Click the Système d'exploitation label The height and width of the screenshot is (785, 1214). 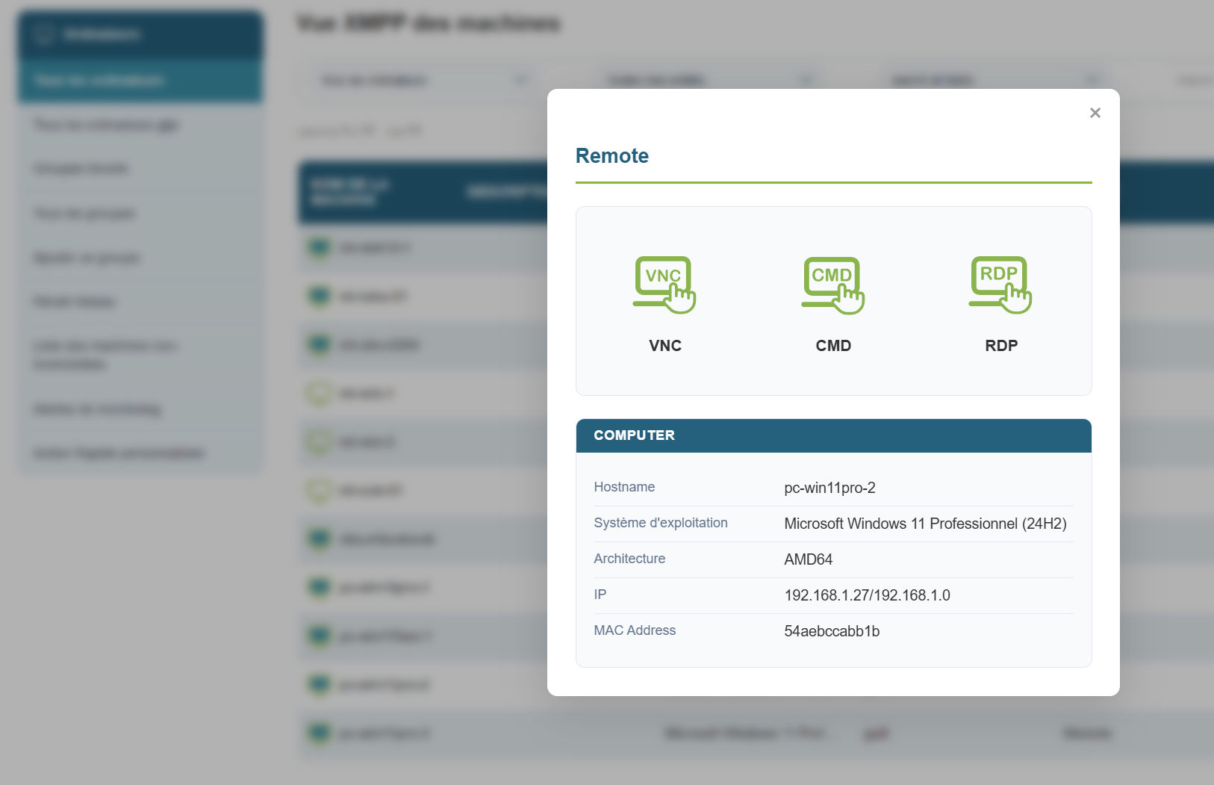pos(660,523)
